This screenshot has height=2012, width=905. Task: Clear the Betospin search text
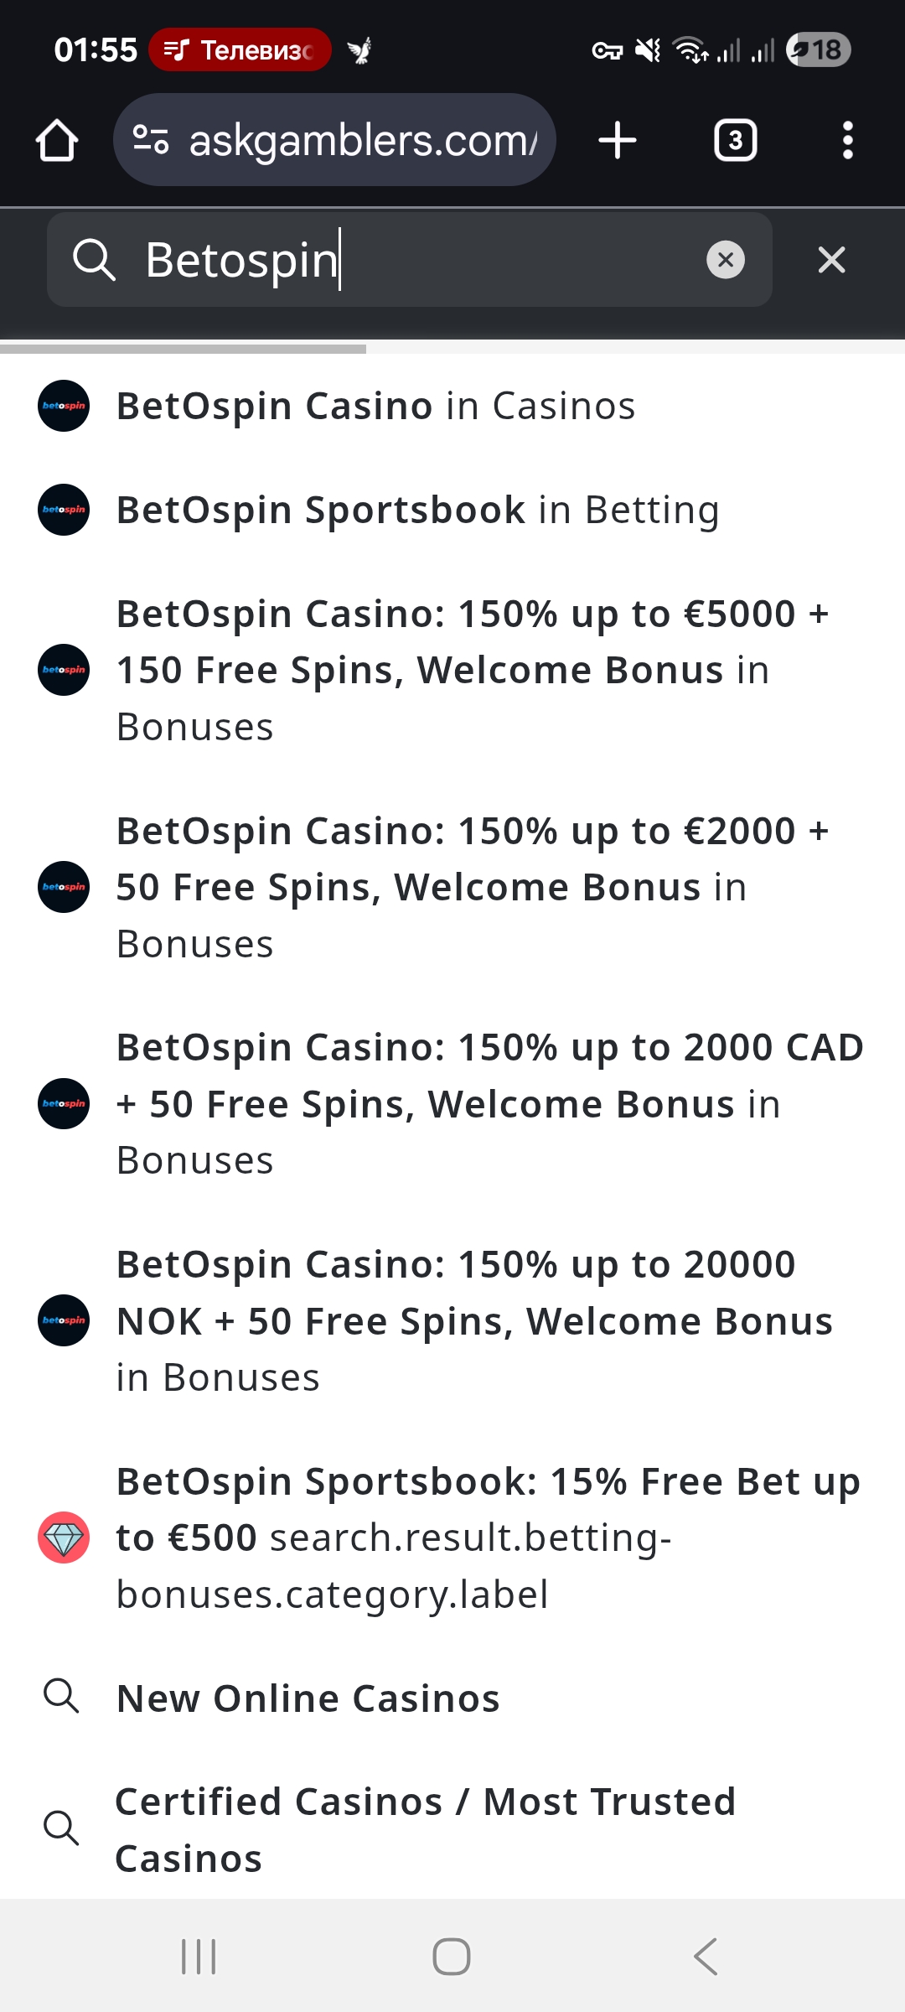coord(726,260)
